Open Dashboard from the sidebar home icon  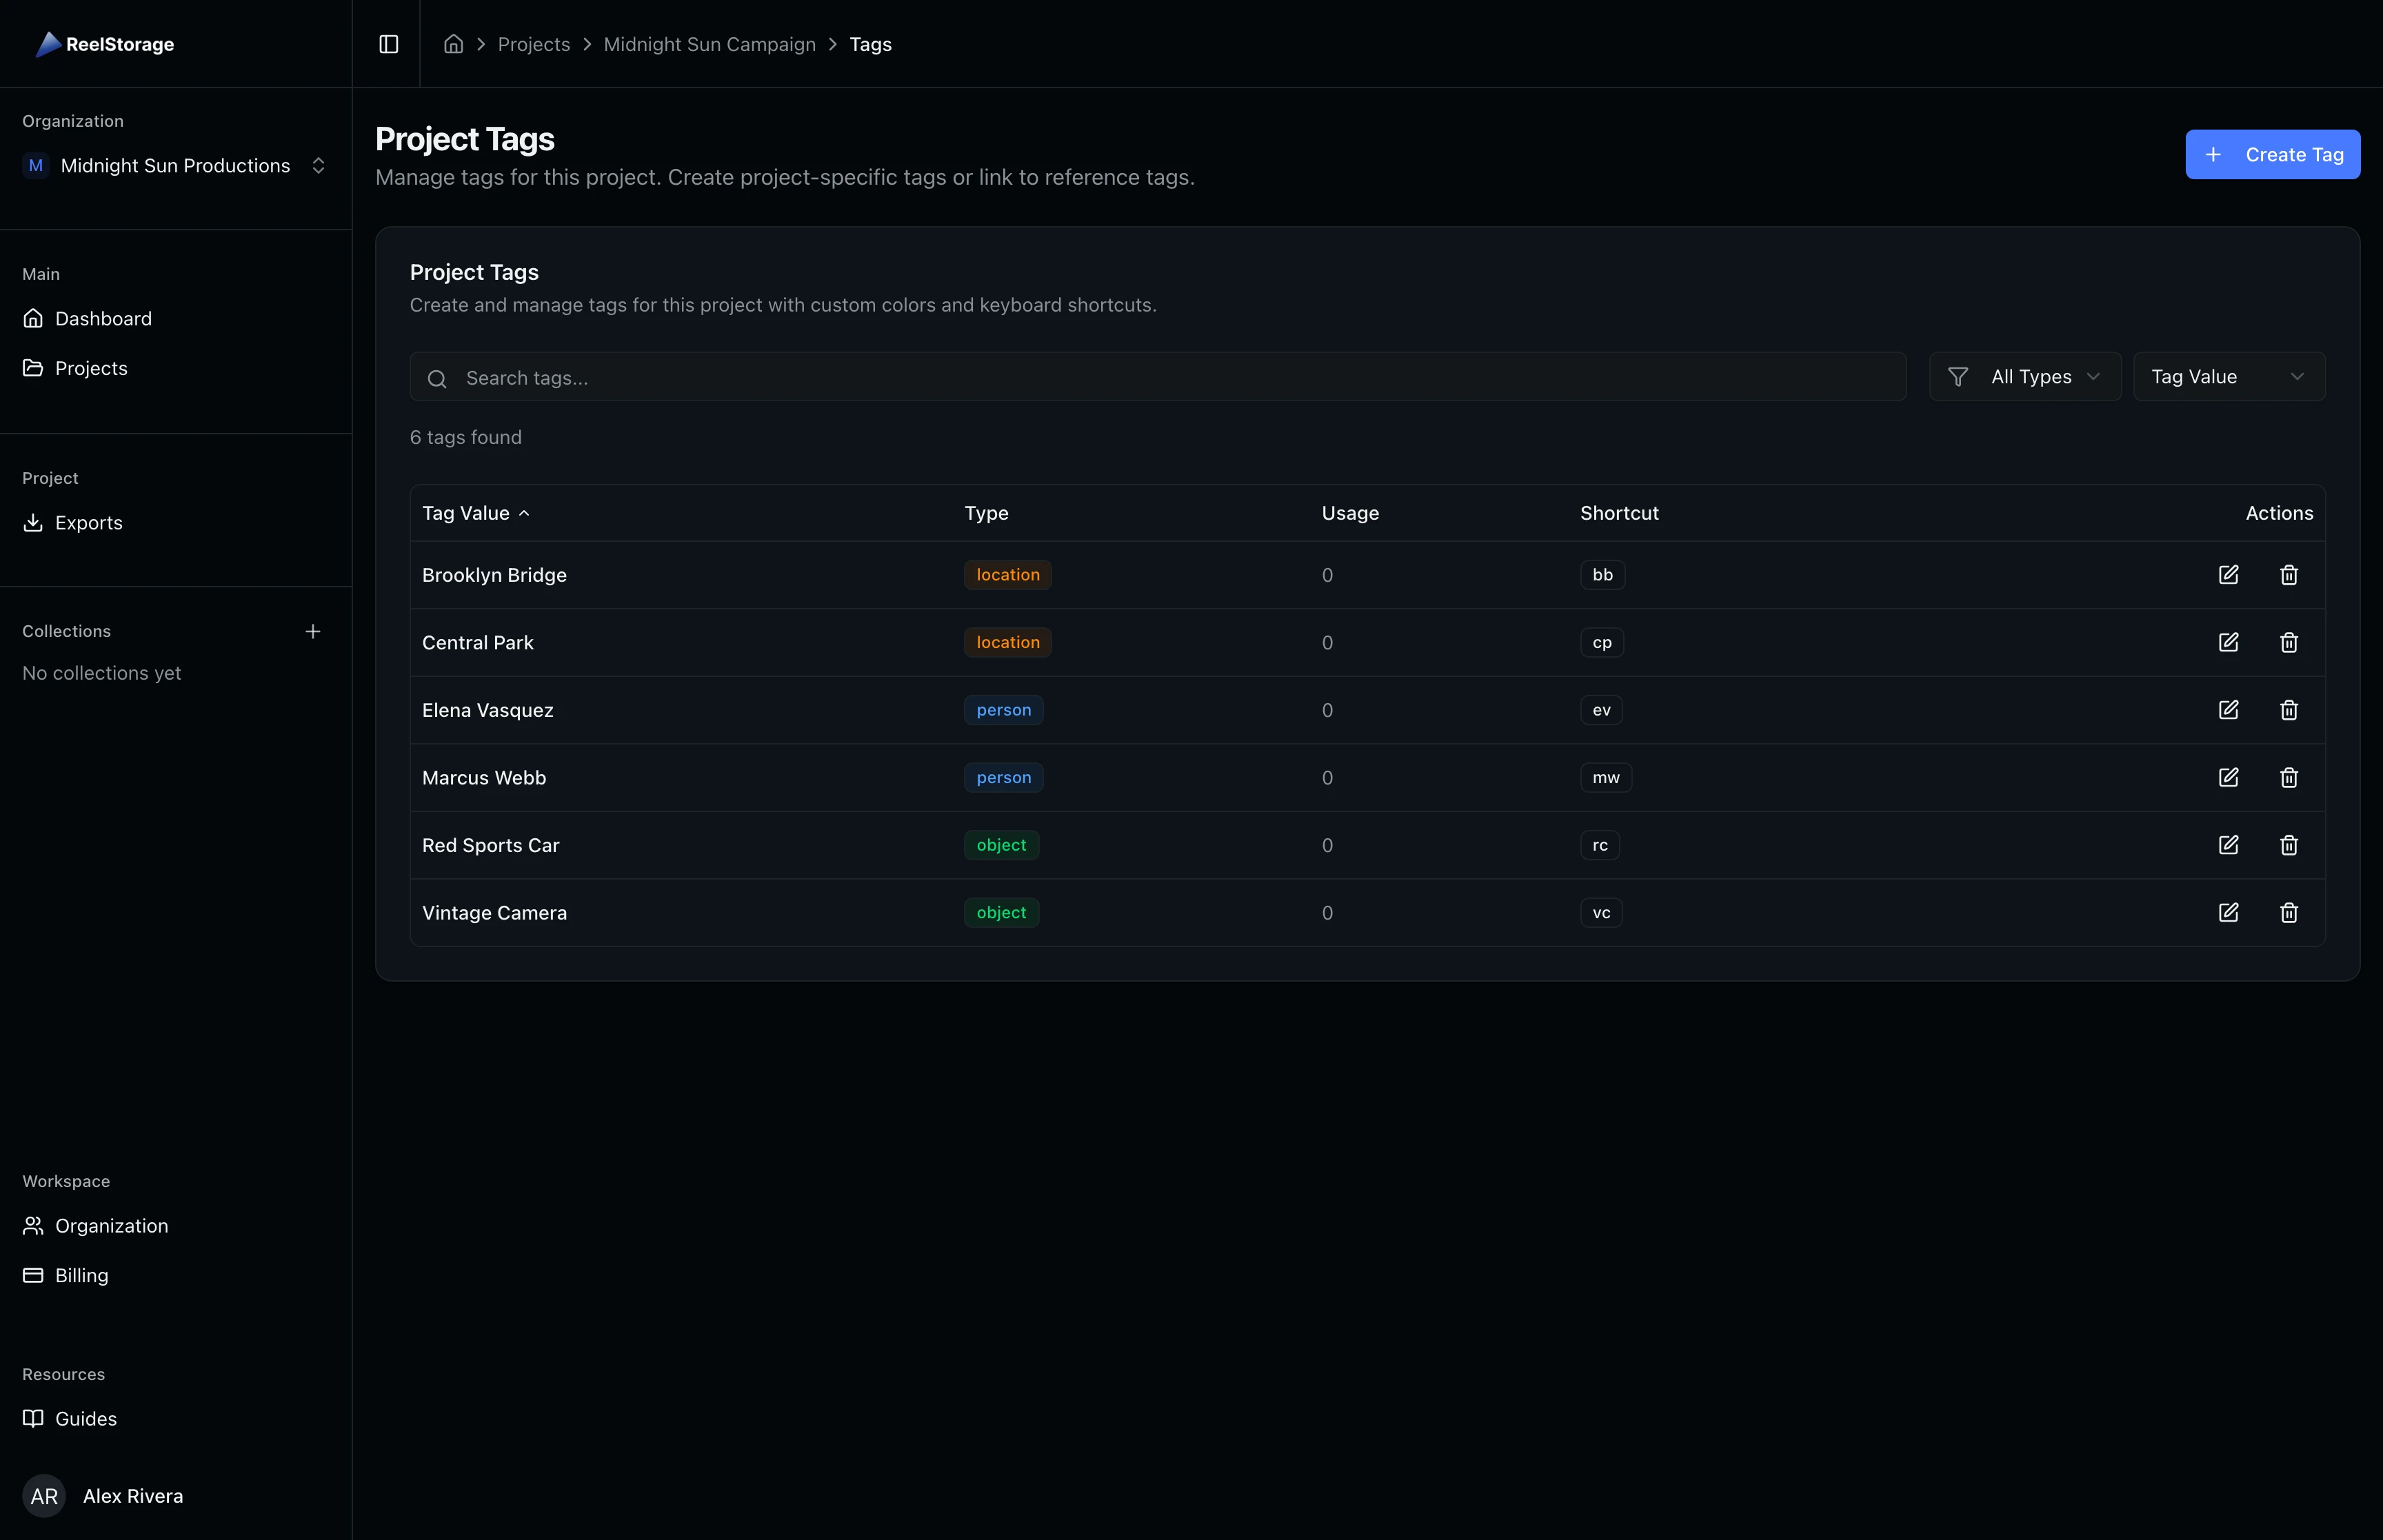(34, 318)
